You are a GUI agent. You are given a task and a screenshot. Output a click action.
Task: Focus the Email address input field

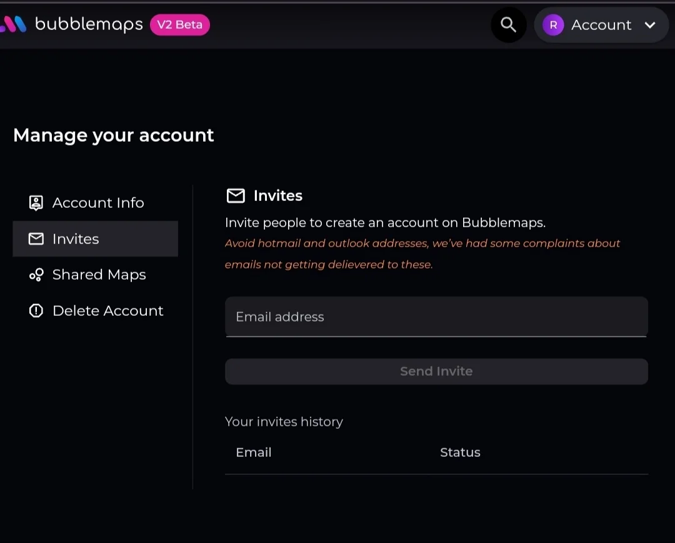[x=436, y=317]
